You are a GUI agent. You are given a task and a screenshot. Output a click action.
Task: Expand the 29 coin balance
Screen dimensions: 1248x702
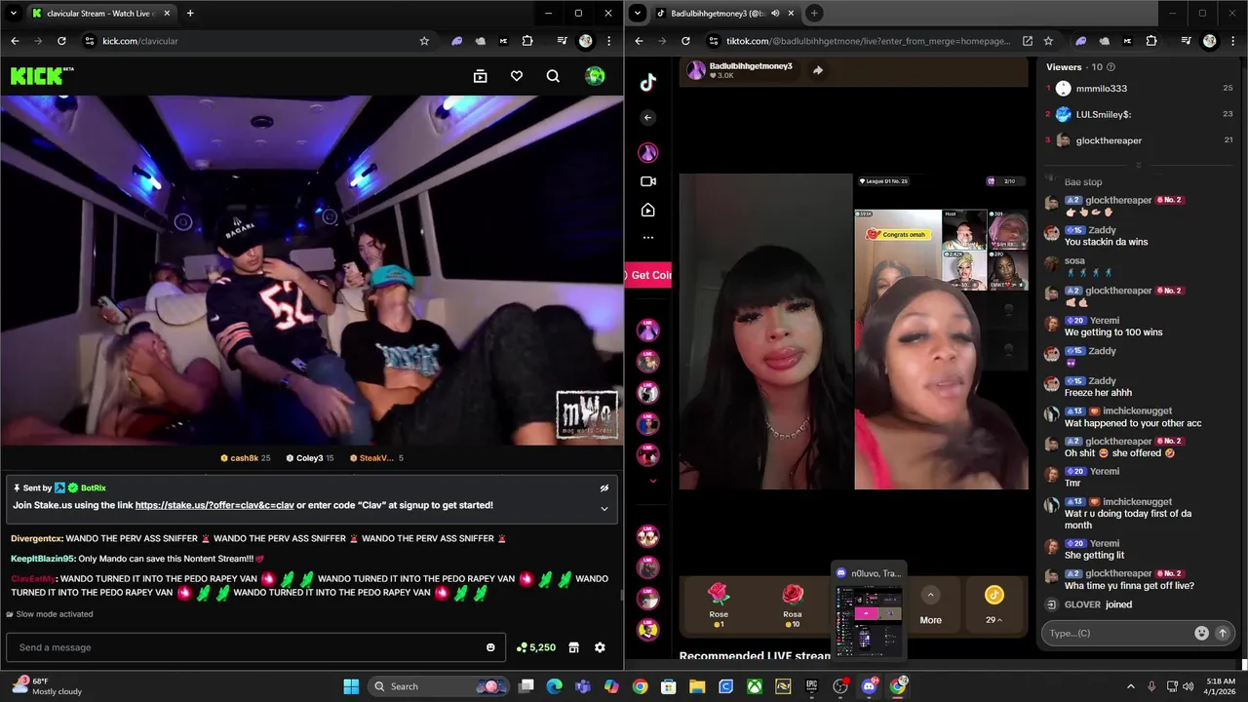coord(994,604)
